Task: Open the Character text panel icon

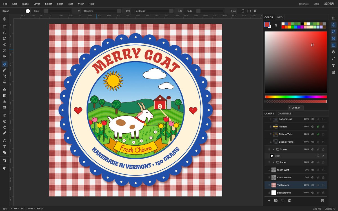Action: (x=333, y=65)
